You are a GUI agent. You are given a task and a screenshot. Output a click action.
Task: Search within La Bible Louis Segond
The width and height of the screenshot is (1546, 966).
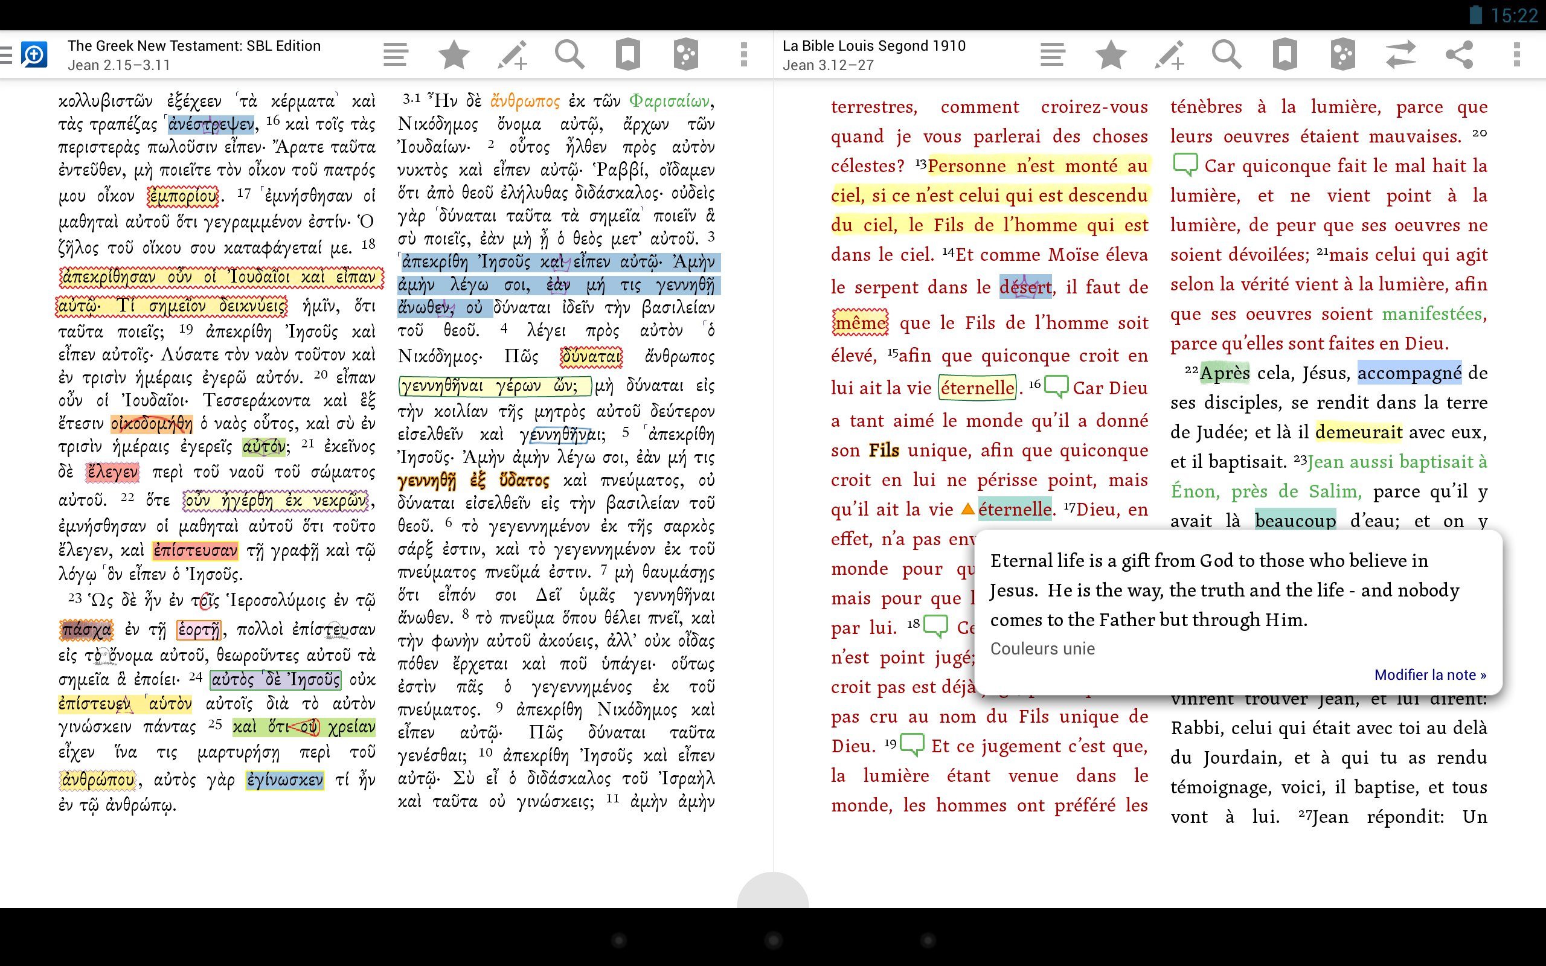tap(1227, 55)
